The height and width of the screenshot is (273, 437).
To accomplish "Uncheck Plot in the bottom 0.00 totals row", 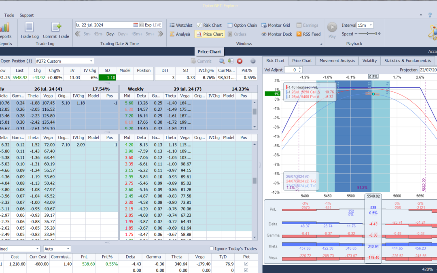I will (246, 270).
